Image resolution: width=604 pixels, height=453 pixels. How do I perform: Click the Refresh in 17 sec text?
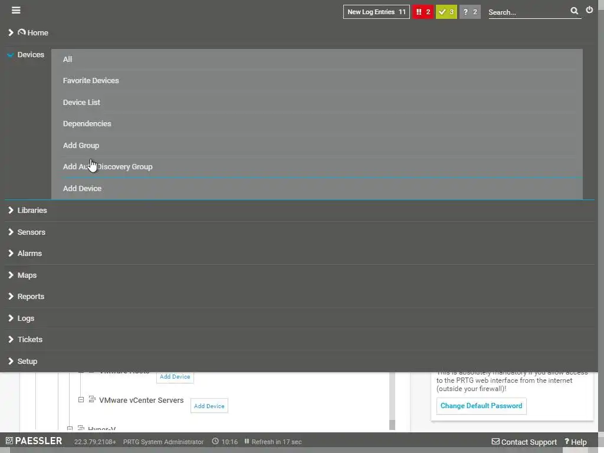277,442
